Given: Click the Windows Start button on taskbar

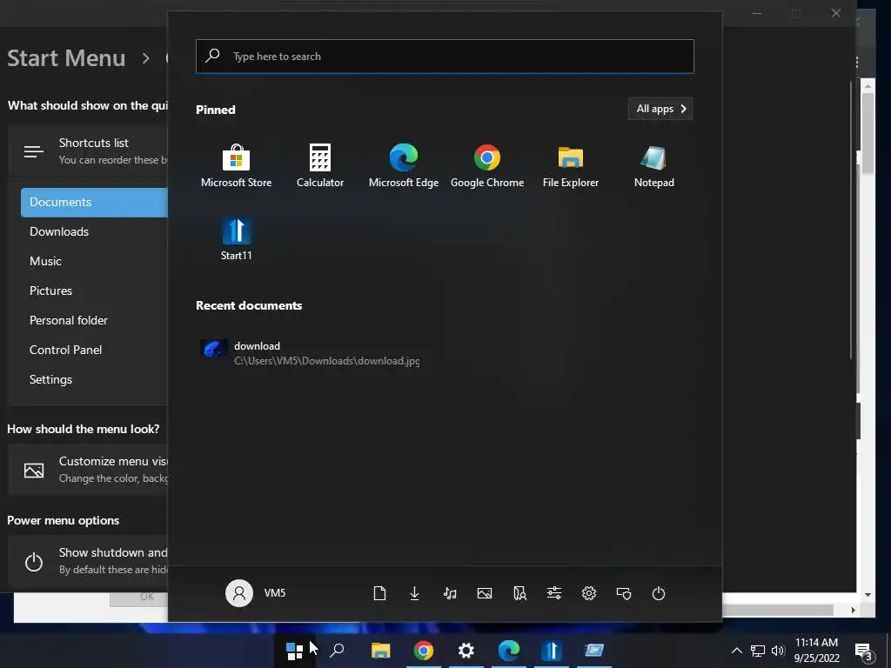Looking at the screenshot, I should [294, 651].
